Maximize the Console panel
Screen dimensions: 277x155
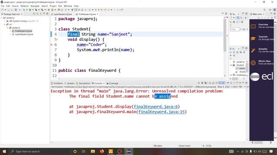click(246, 83)
